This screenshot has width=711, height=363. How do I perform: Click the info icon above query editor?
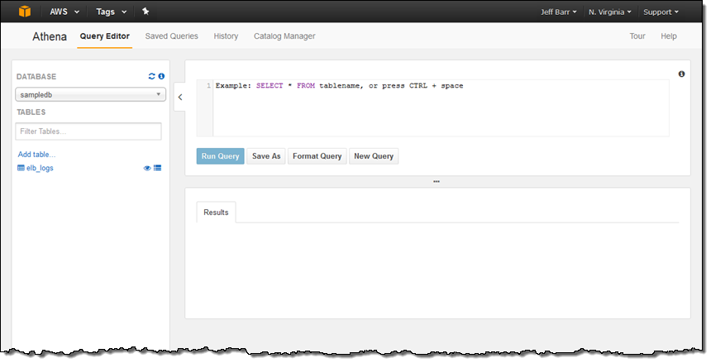click(681, 74)
